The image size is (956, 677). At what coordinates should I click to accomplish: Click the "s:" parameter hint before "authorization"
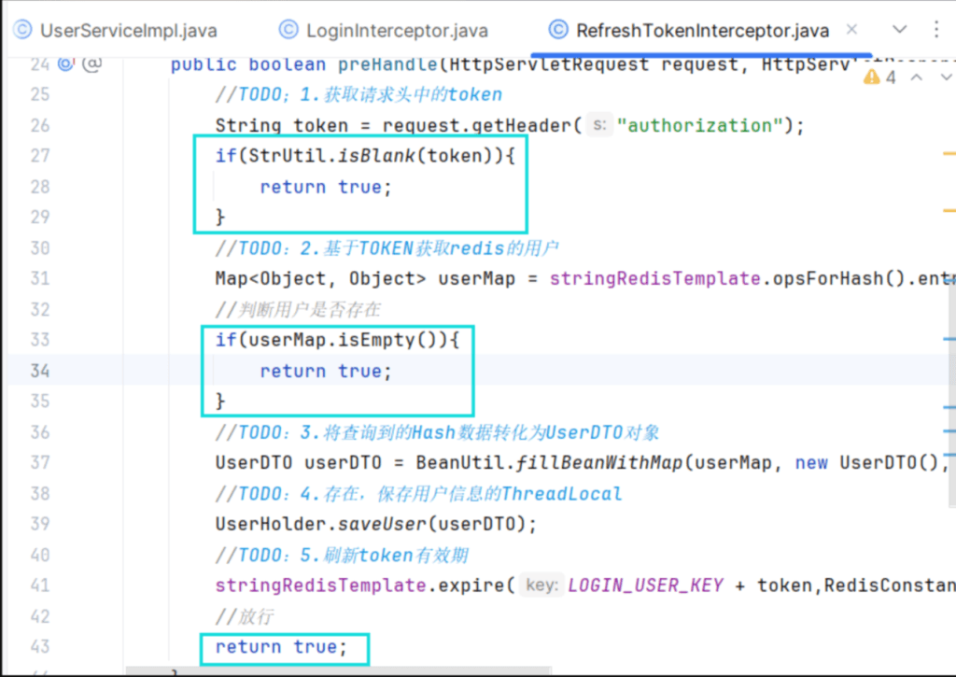599,125
